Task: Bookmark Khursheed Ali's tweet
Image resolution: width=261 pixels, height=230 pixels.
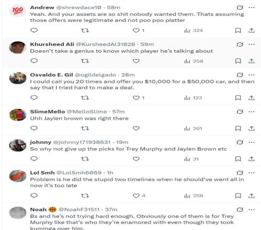Action: (x=238, y=61)
